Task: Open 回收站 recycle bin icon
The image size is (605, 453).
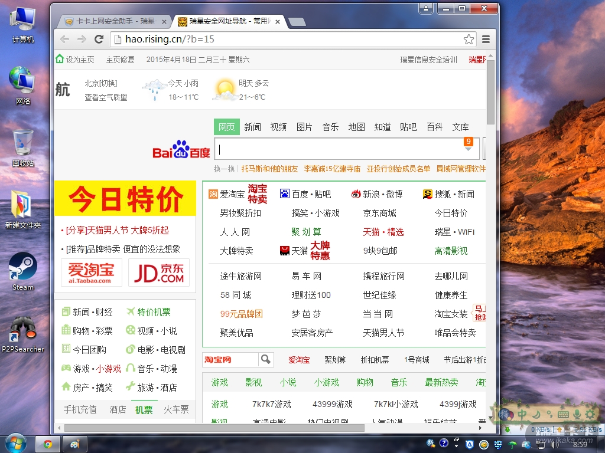Action: click(23, 148)
